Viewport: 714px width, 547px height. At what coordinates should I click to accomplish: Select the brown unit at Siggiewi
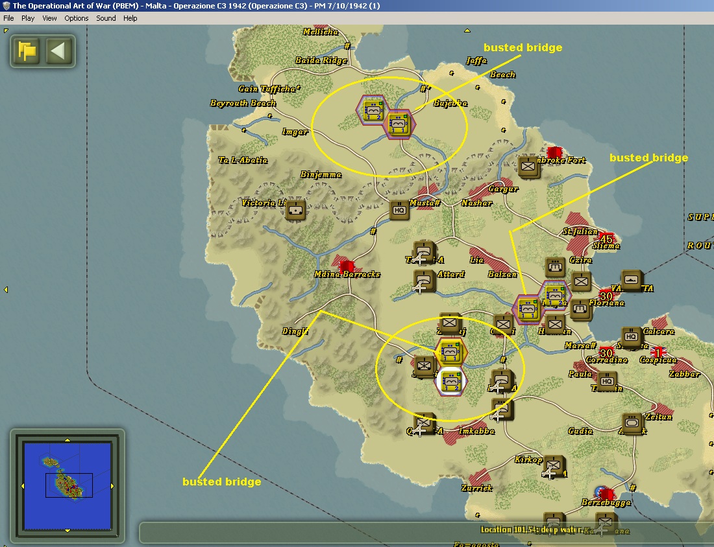(425, 366)
